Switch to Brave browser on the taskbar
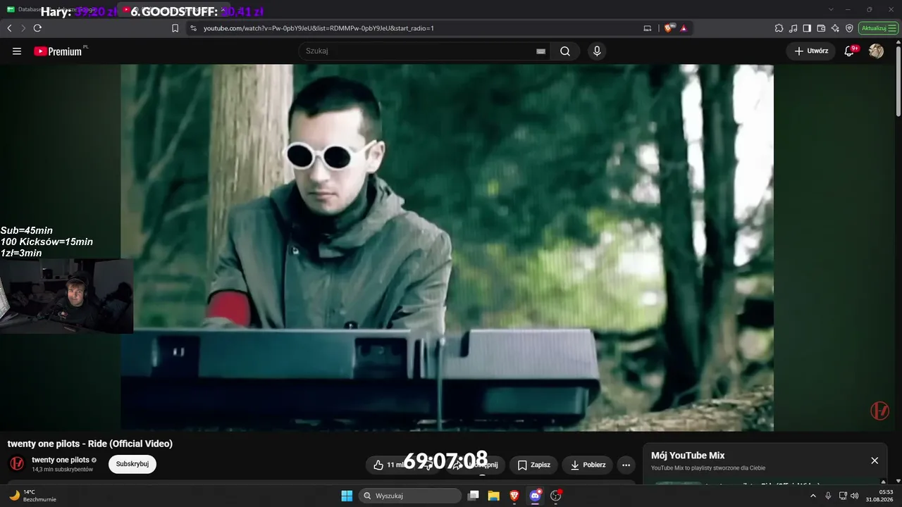 (514, 496)
